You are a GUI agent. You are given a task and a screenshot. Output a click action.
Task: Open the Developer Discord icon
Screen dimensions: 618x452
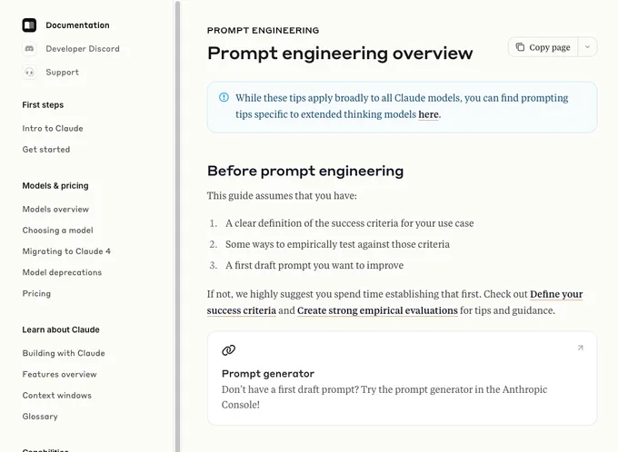(29, 49)
